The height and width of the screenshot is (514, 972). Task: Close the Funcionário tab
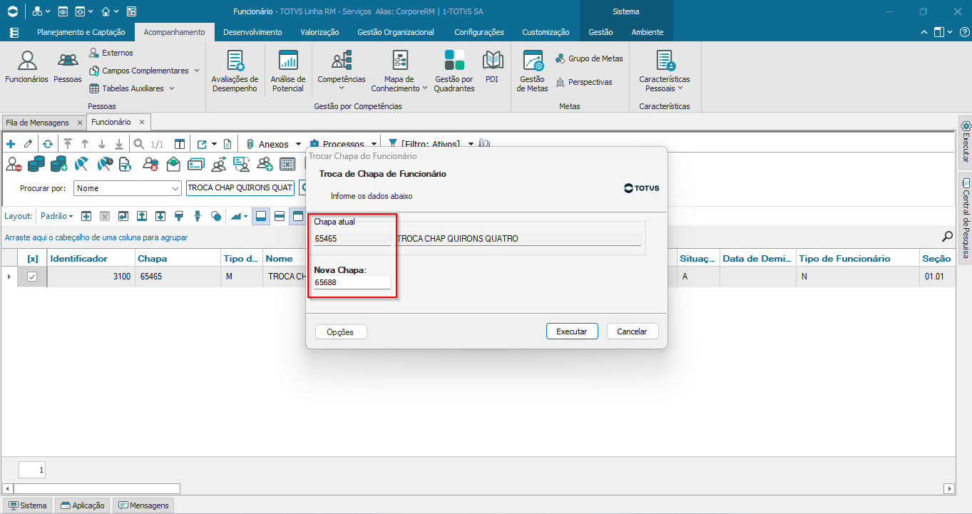(x=143, y=123)
